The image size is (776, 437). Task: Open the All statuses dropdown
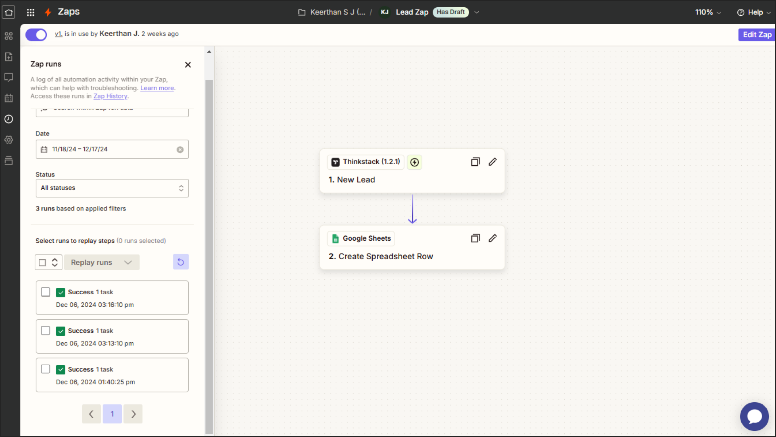[112, 188]
